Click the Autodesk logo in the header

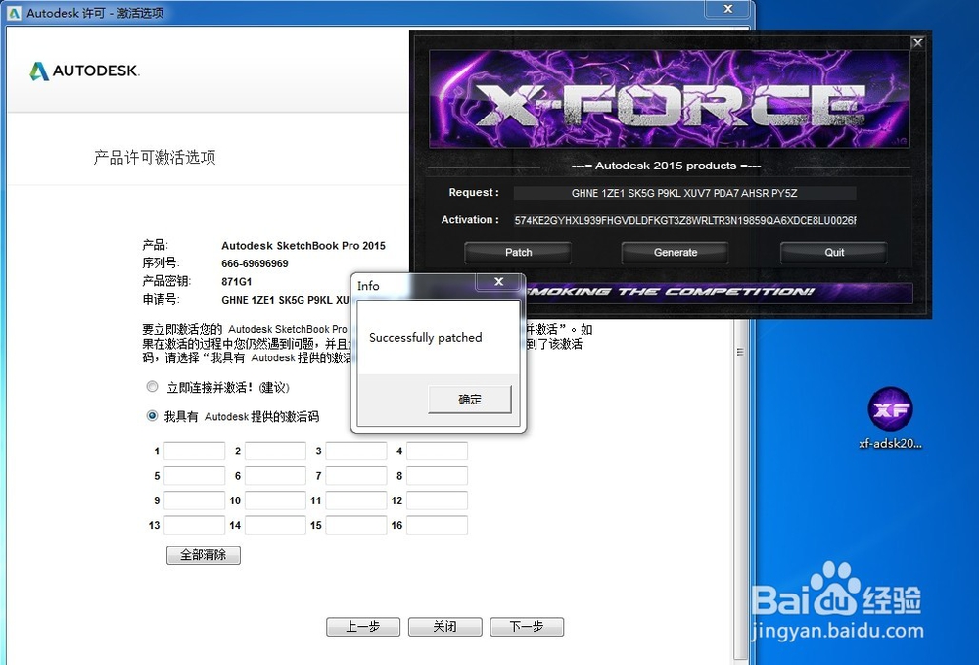[x=84, y=71]
